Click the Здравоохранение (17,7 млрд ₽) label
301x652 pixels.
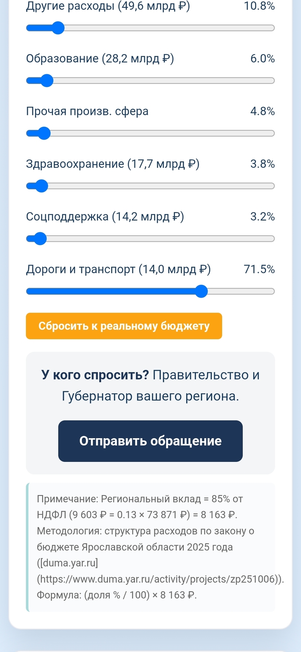point(113,164)
